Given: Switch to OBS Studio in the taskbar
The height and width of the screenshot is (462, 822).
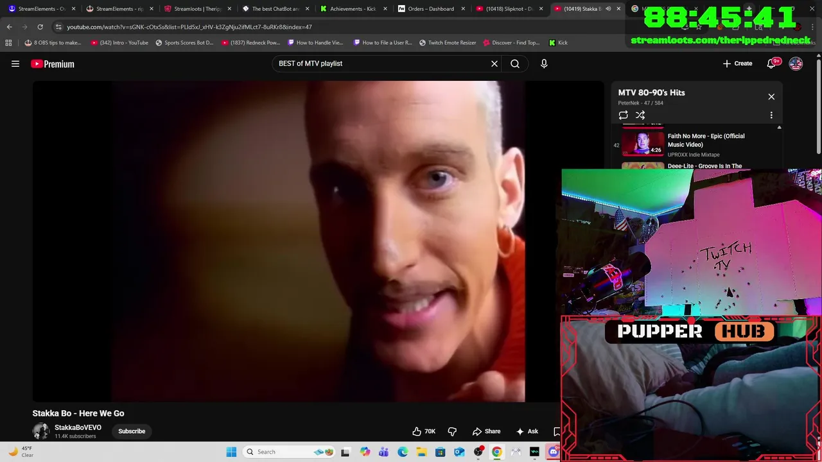Looking at the screenshot, I should (x=478, y=452).
